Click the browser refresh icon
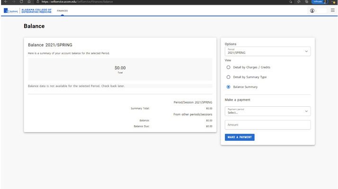The width and height of the screenshot is (338, 189). click(x=21, y=2)
